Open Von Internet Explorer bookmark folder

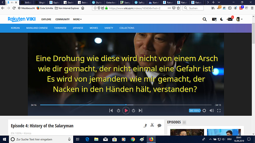[67, 8]
